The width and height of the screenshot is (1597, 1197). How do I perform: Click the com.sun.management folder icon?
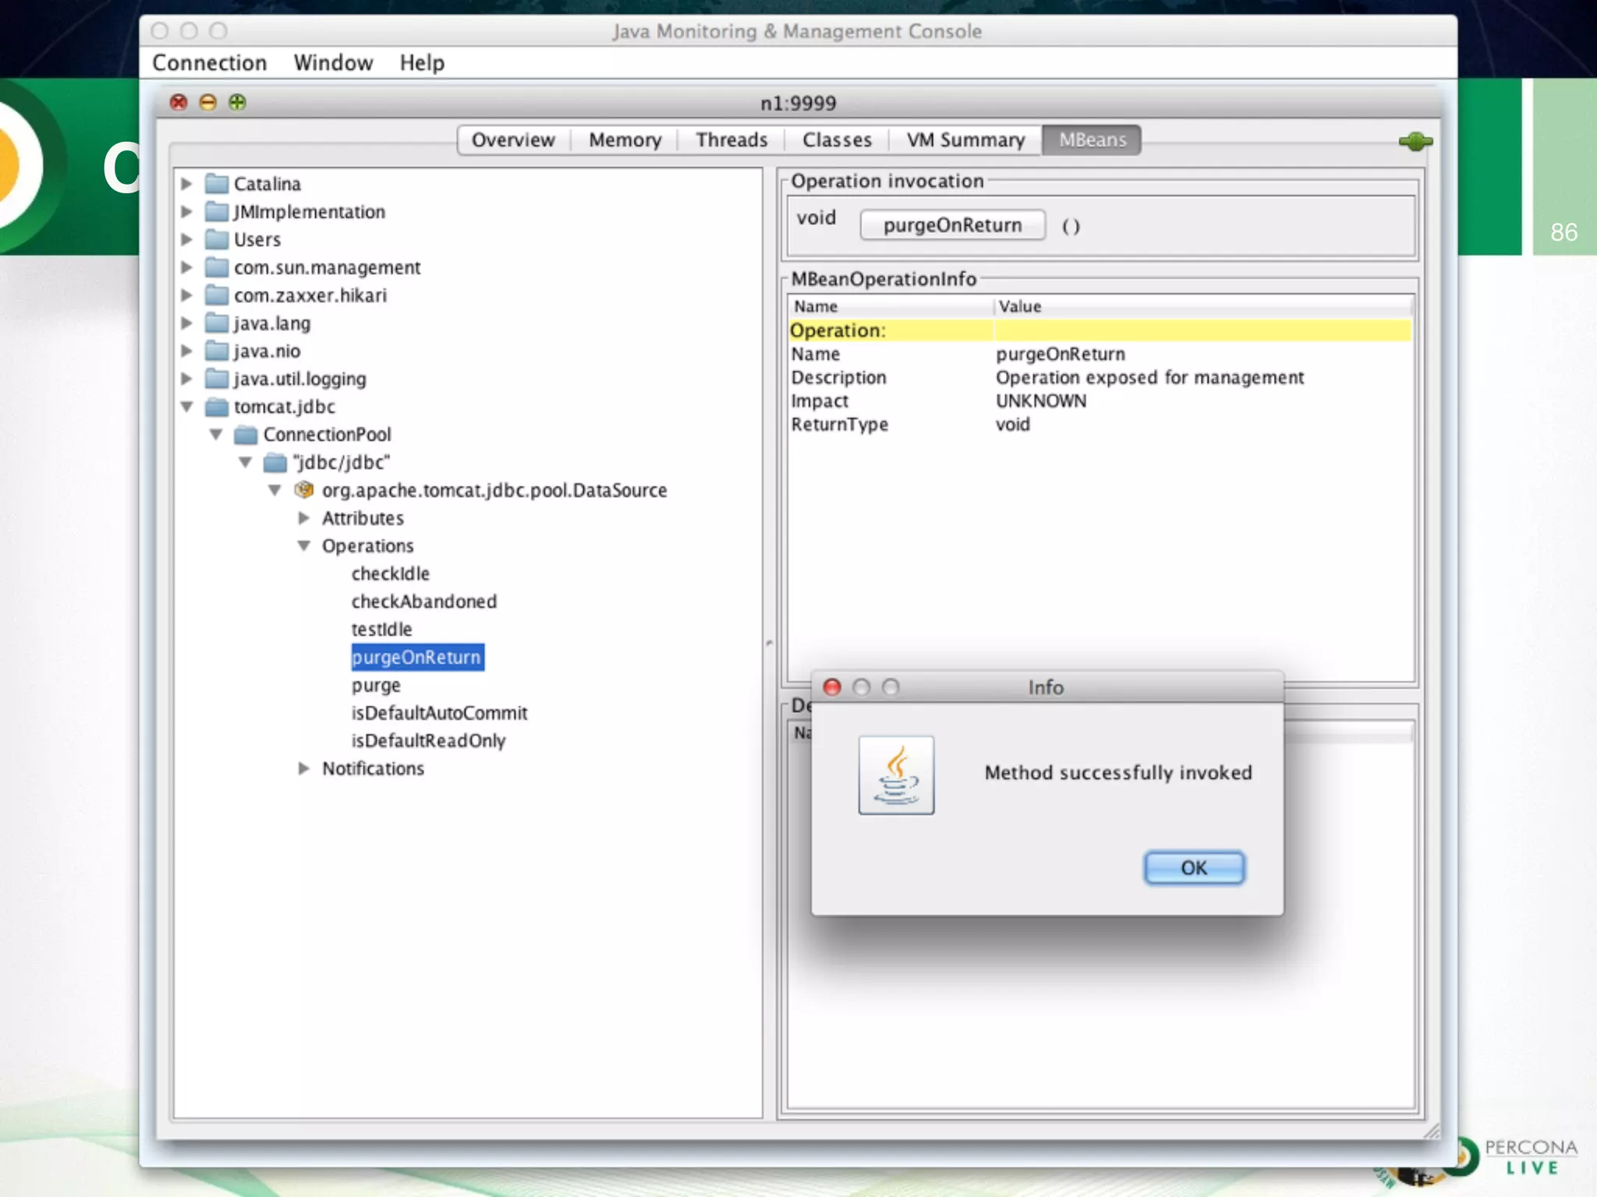coord(217,267)
